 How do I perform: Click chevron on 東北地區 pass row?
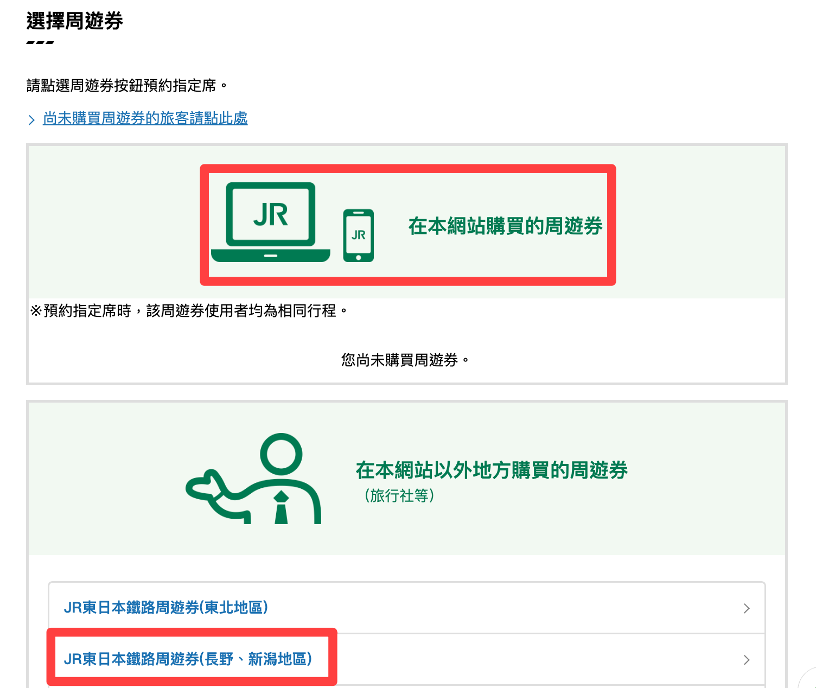747,608
